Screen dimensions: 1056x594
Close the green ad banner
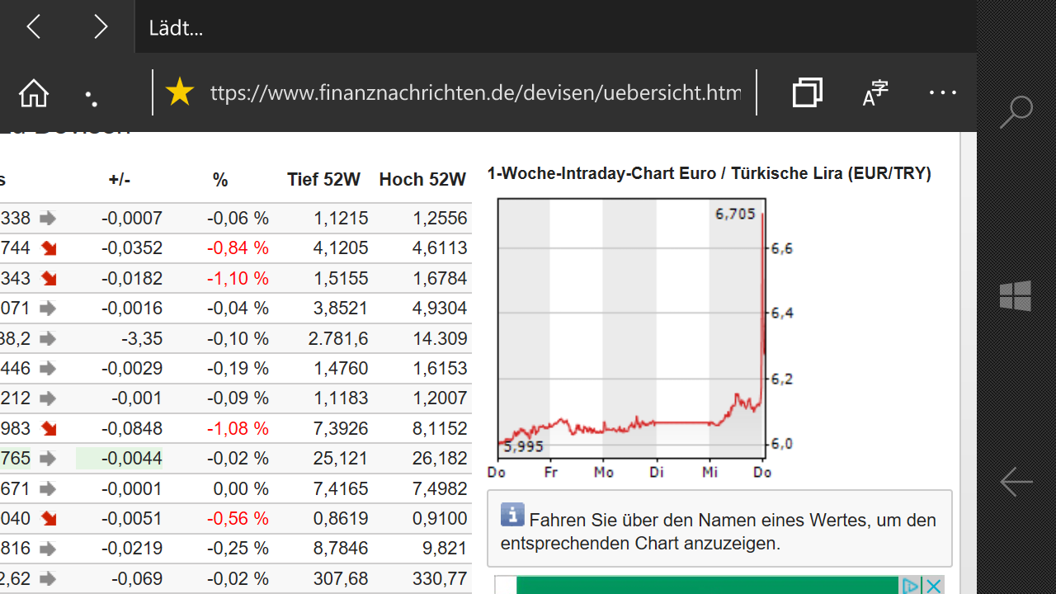click(x=934, y=584)
